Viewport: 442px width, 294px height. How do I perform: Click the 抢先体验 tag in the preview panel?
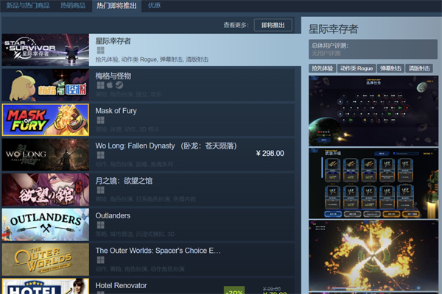pyautogui.click(x=322, y=68)
